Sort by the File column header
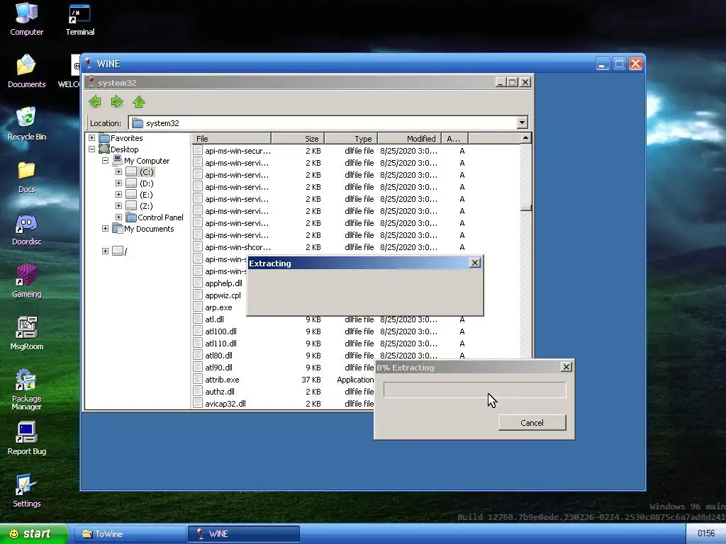 (232, 138)
